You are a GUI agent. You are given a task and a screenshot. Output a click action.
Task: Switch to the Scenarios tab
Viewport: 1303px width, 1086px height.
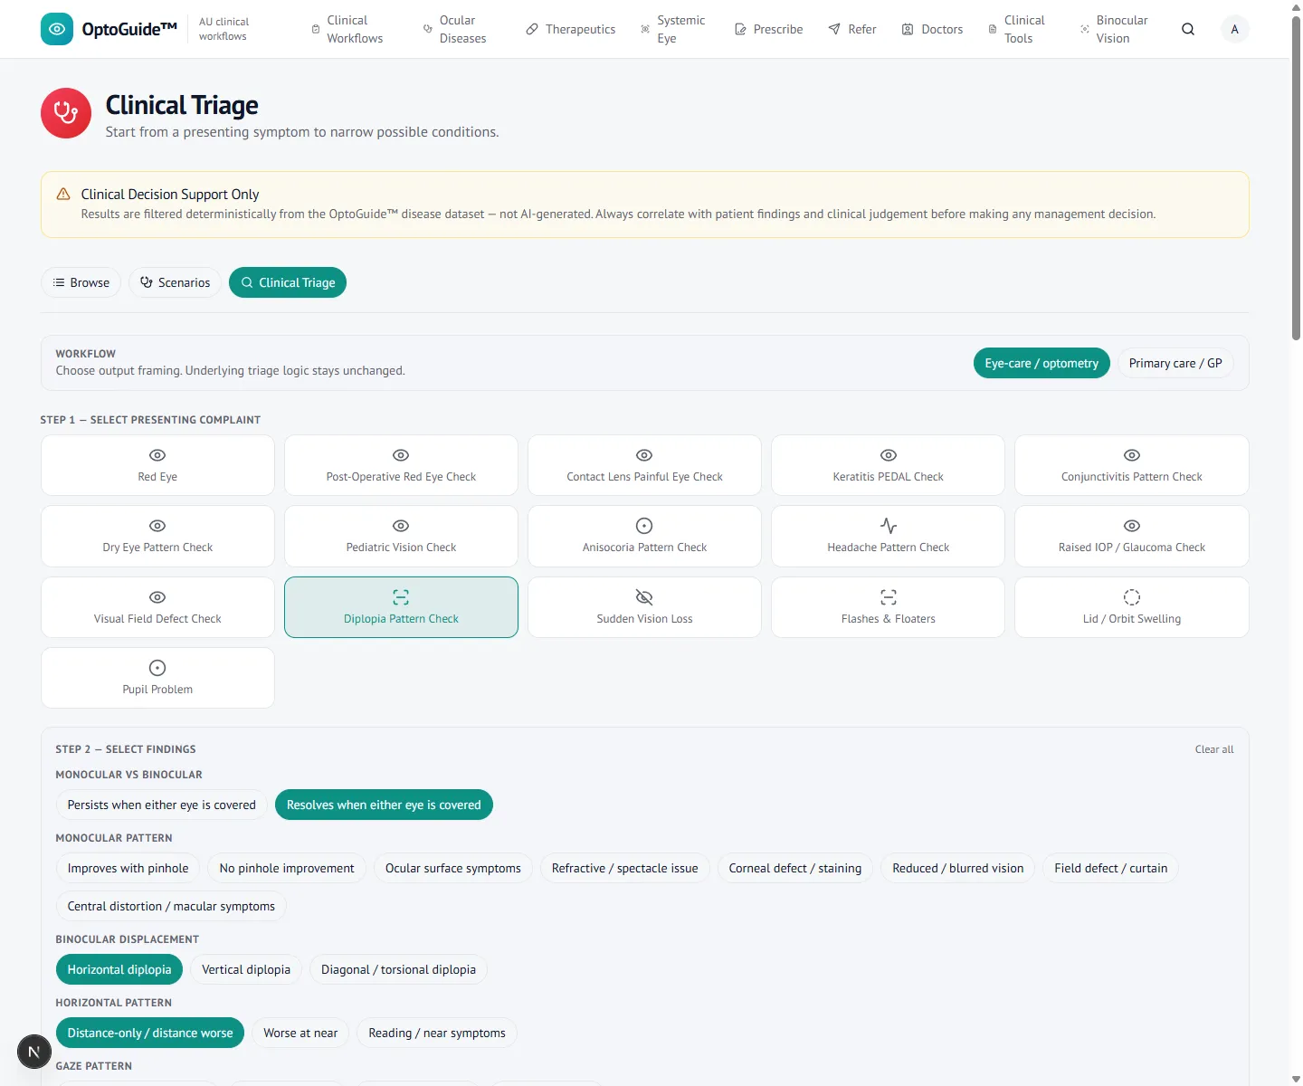[x=176, y=282]
